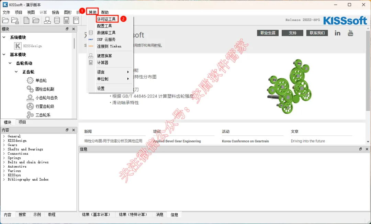
Task: Close the 信息 panel
Action: pos(367,149)
